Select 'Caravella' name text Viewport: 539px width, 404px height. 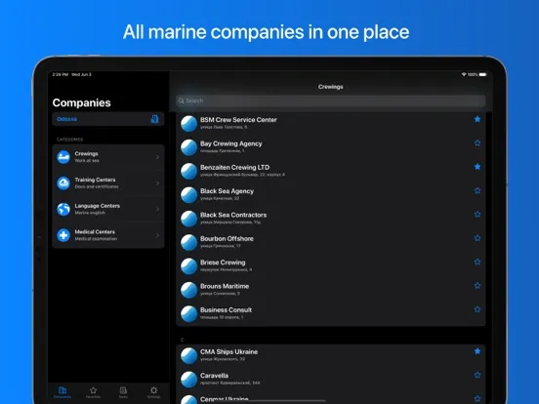[214, 376]
